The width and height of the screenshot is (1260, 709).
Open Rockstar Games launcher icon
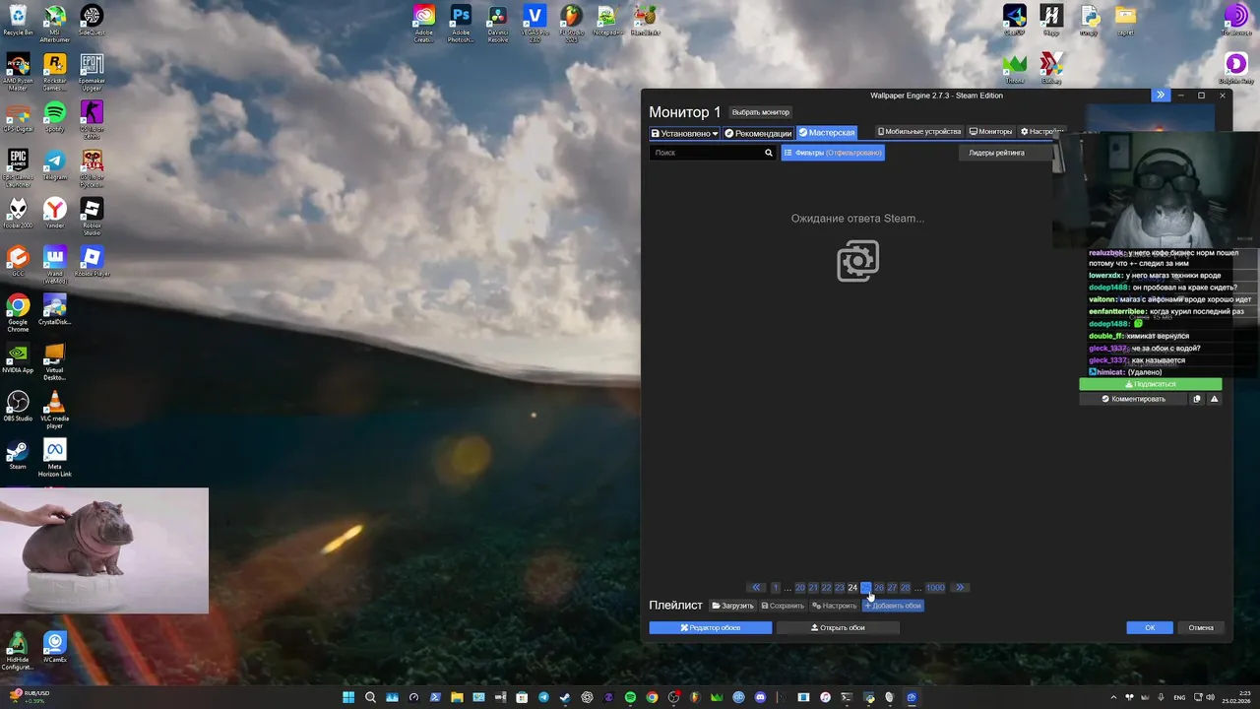click(55, 72)
